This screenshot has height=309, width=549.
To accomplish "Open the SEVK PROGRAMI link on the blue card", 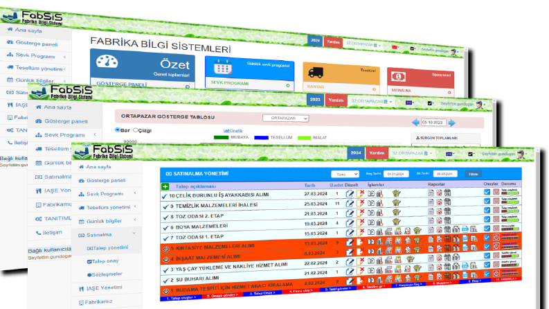I will coord(230,82).
